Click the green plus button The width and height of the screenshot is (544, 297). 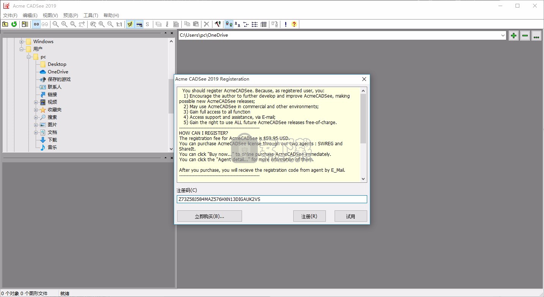pos(514,36)
